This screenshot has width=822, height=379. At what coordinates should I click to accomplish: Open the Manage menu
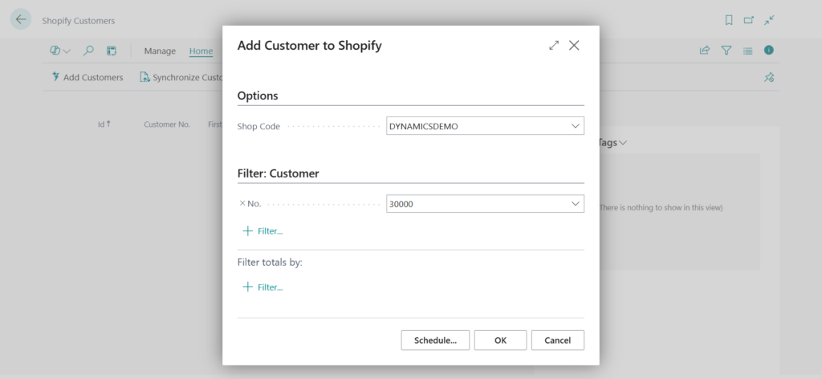pos(160,51)
